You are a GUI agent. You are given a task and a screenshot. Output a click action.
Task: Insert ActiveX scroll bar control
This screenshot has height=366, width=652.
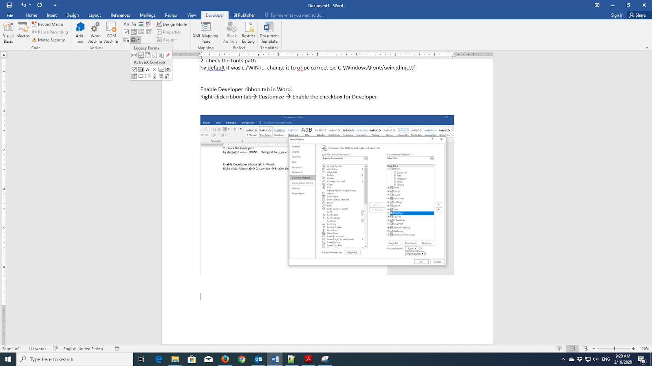click(154, 76)
